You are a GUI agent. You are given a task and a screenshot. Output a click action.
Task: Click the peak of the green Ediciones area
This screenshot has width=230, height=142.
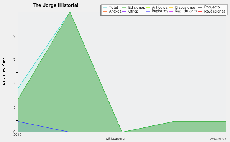point(70,12)
